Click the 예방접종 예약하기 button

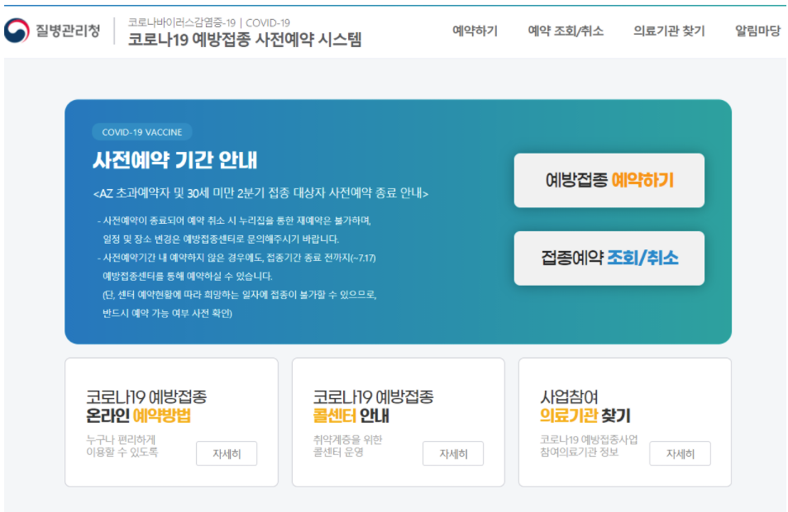[x=609, y=180]
